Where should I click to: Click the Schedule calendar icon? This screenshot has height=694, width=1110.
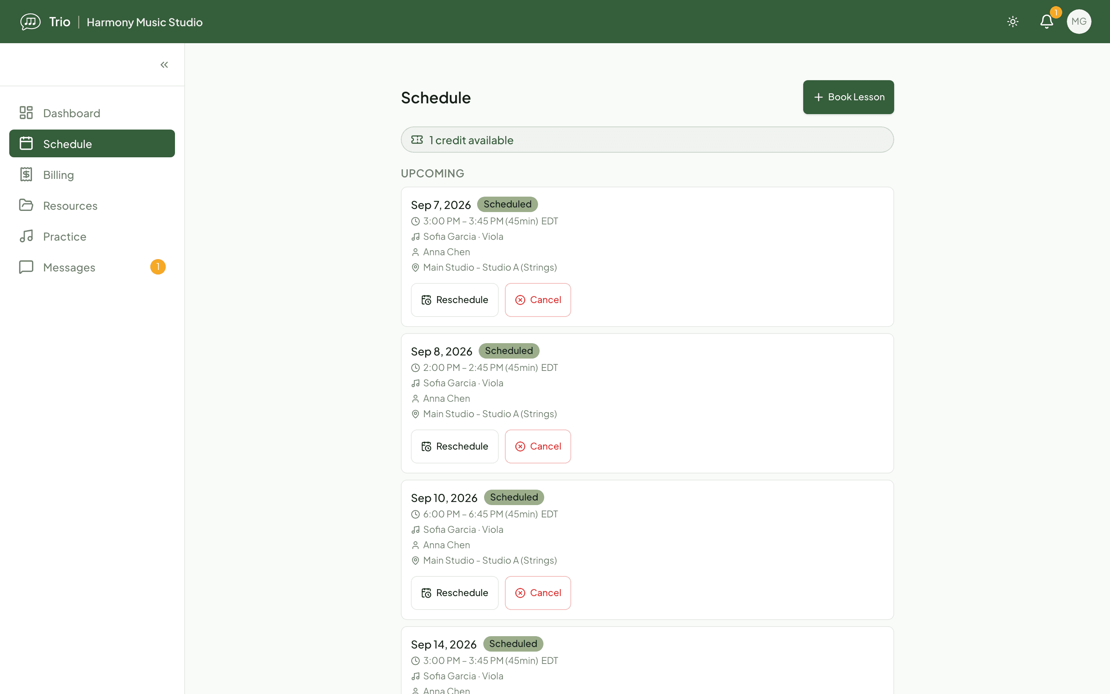pos(26,144)
